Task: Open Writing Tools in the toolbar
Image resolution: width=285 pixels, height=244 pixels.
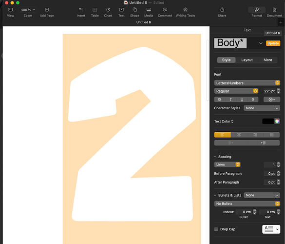Action: 185,12
